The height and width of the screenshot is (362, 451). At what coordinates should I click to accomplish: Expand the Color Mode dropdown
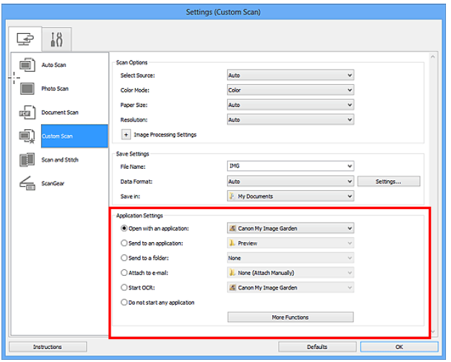click(x=289, y=90)
